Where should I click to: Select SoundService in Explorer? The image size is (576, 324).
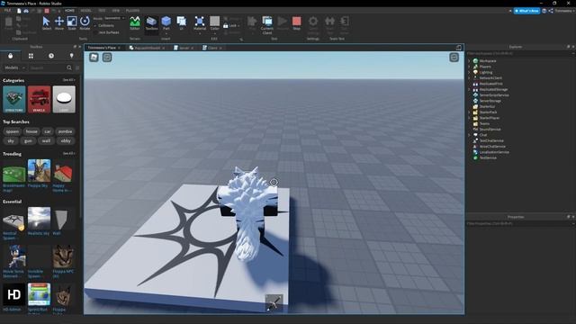pos(490,130)
